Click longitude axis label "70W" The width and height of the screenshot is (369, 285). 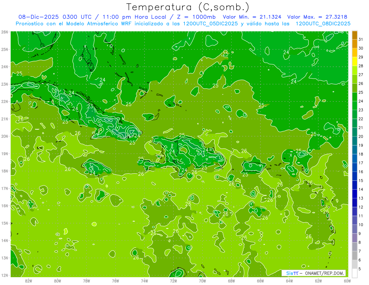click(202, 281)
